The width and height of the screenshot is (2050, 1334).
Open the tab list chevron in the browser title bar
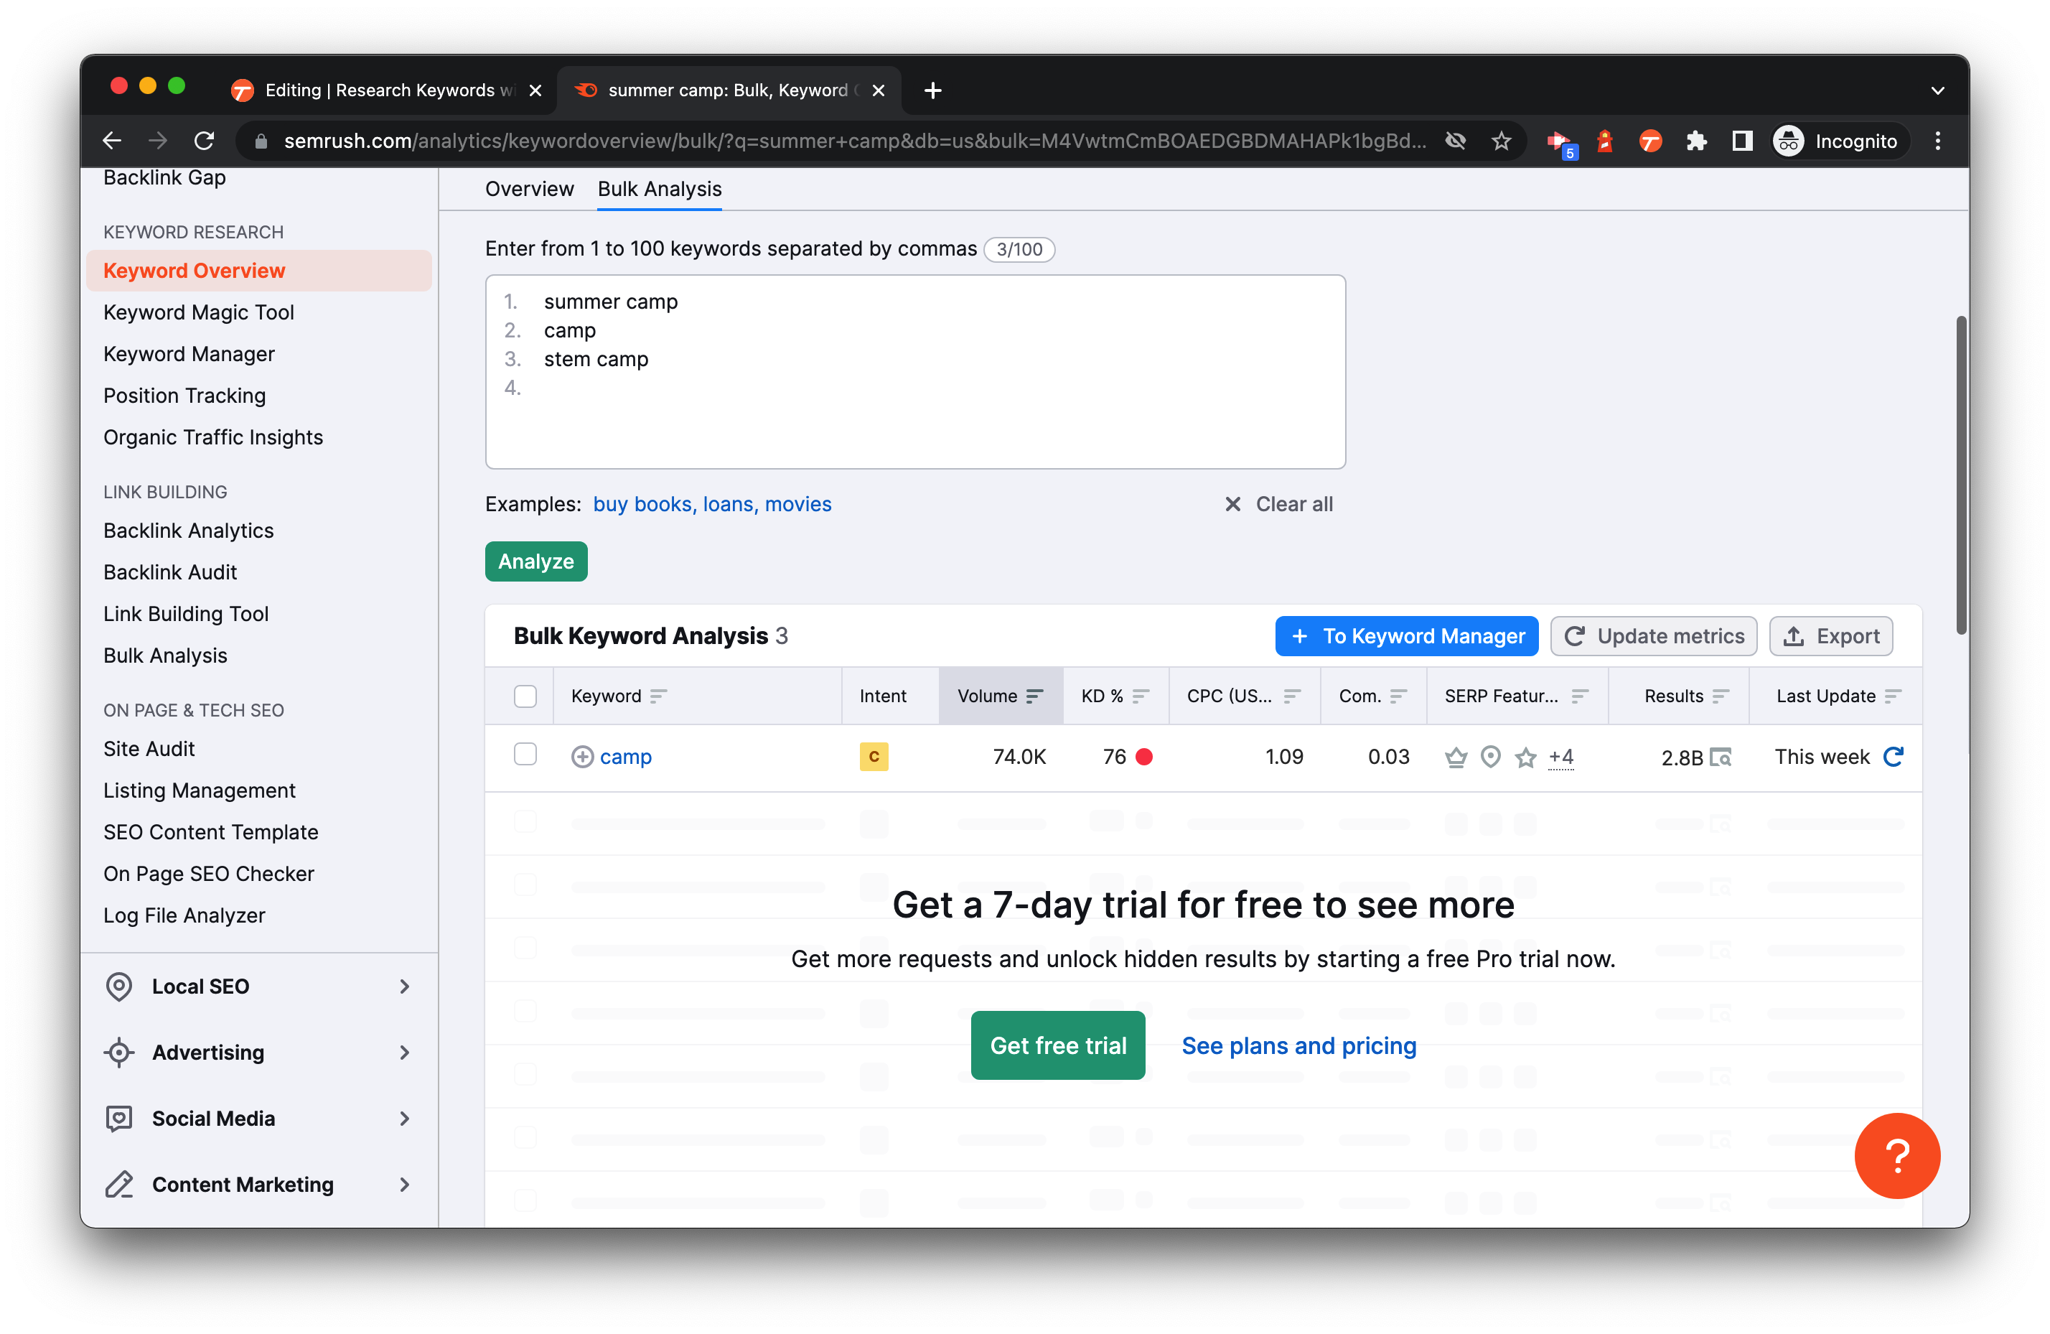point(1937,90)
